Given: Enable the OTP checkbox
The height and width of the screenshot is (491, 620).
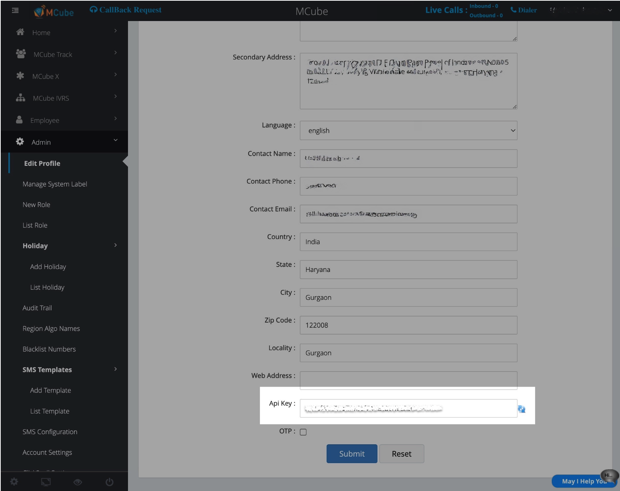Looking at the screenshot, I should pyautogui.click(x=303, y=432).
